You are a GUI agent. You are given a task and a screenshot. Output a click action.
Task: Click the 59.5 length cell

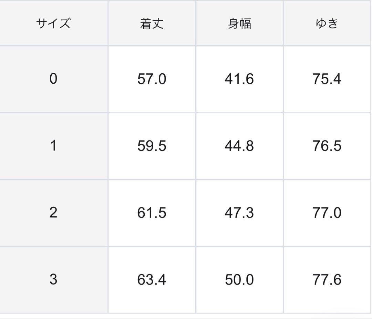(x=152, y=146)
